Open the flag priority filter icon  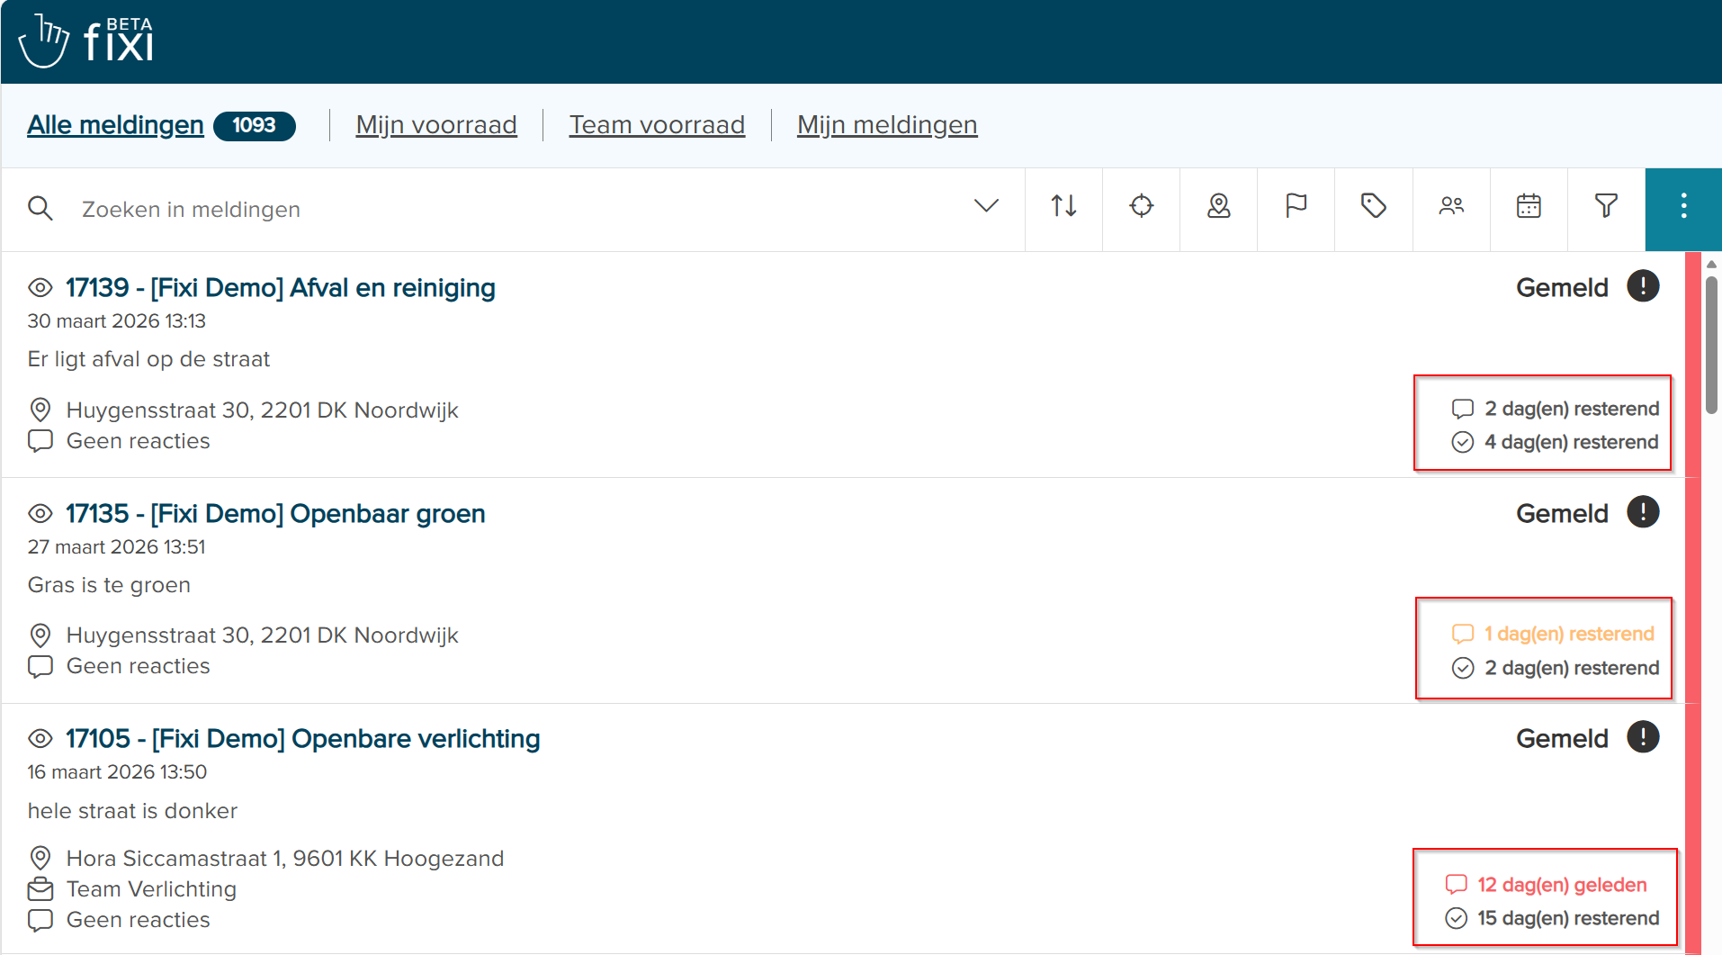tap(1296, 207)
